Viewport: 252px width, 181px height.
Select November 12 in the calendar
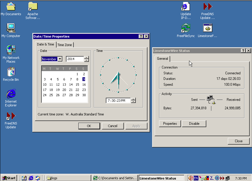point(58,85)
